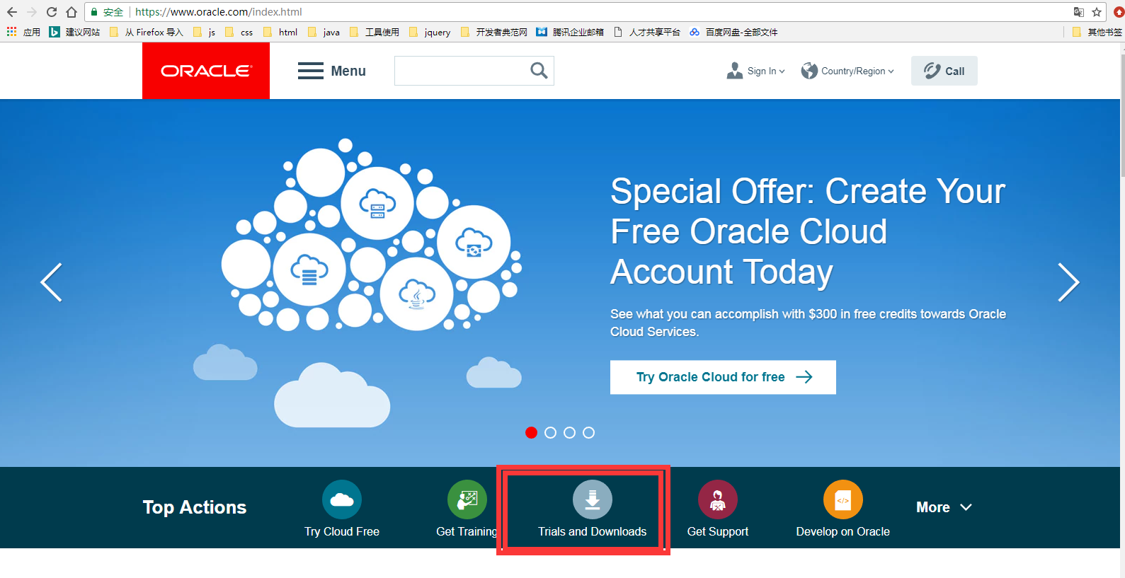This screenshot has height=578, width=1125.
Task: Open the 其他书签 bookmarks folder
Action: [x=1097, y=32]
